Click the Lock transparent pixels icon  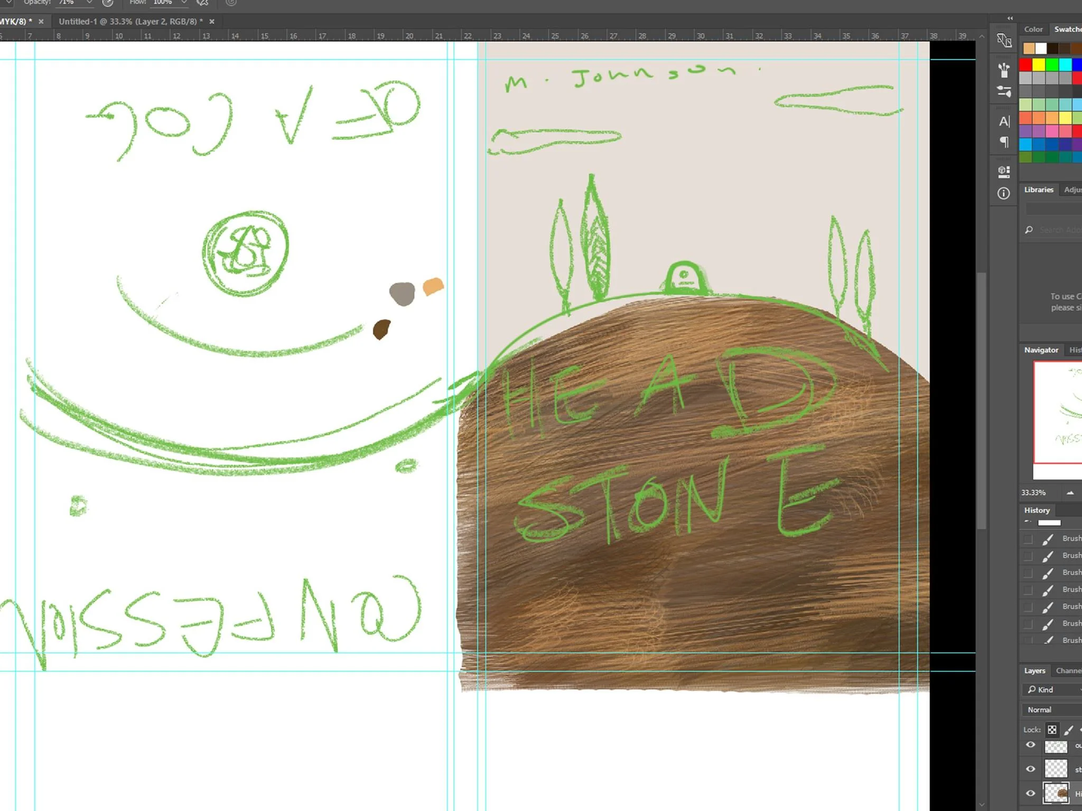1052,730
